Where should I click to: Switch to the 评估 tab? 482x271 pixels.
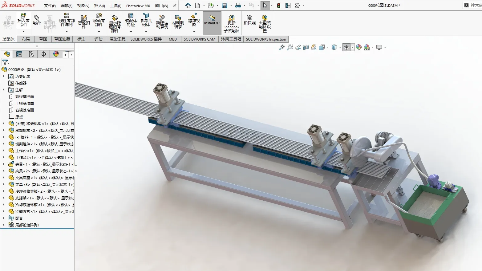click(99, 39)
